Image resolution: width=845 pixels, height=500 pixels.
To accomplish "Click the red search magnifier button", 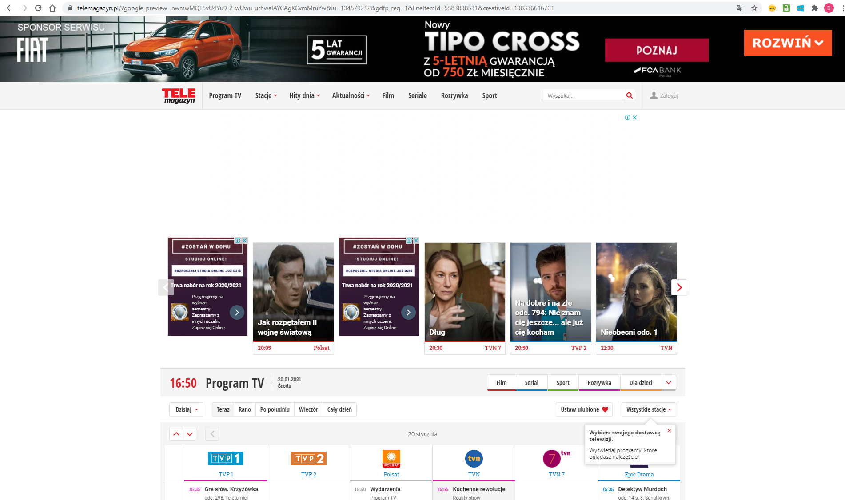I will [x=630, y=95].
